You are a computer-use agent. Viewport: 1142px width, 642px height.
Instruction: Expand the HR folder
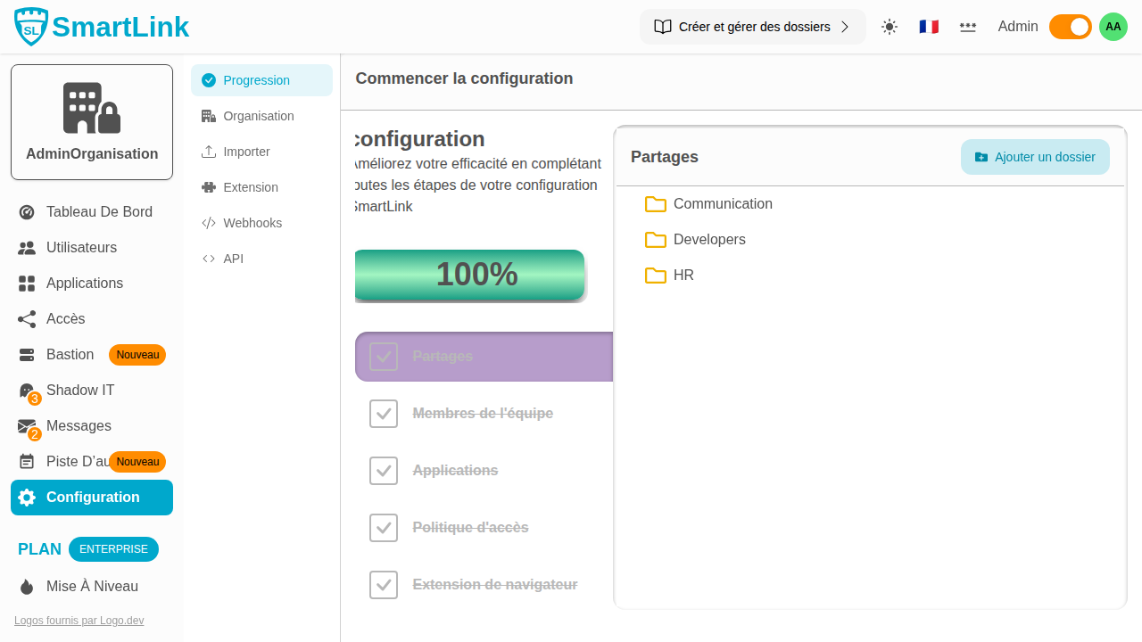(683, 276)
